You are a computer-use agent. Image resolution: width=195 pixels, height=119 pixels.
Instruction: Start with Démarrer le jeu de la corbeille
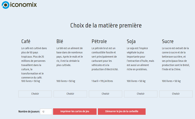[x=122, y=111]
